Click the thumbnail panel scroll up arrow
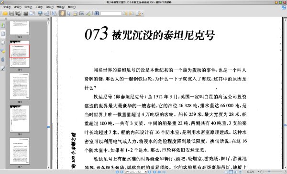Image resolution: width=287 pixels, height=174 pixels. pyautogui.click(x=48, y=23)
